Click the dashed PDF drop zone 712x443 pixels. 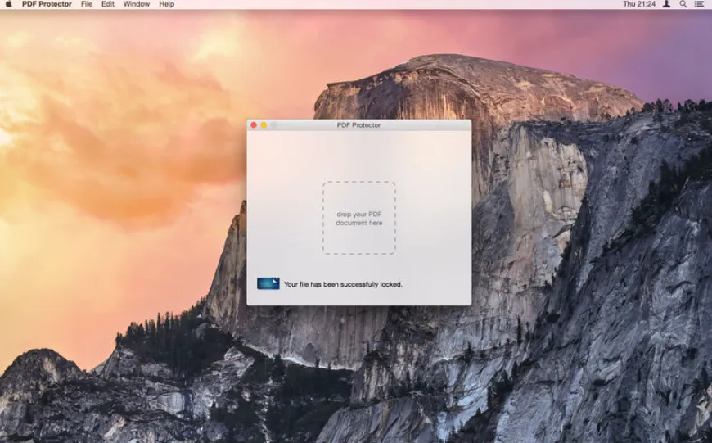(x=359, y=218)
